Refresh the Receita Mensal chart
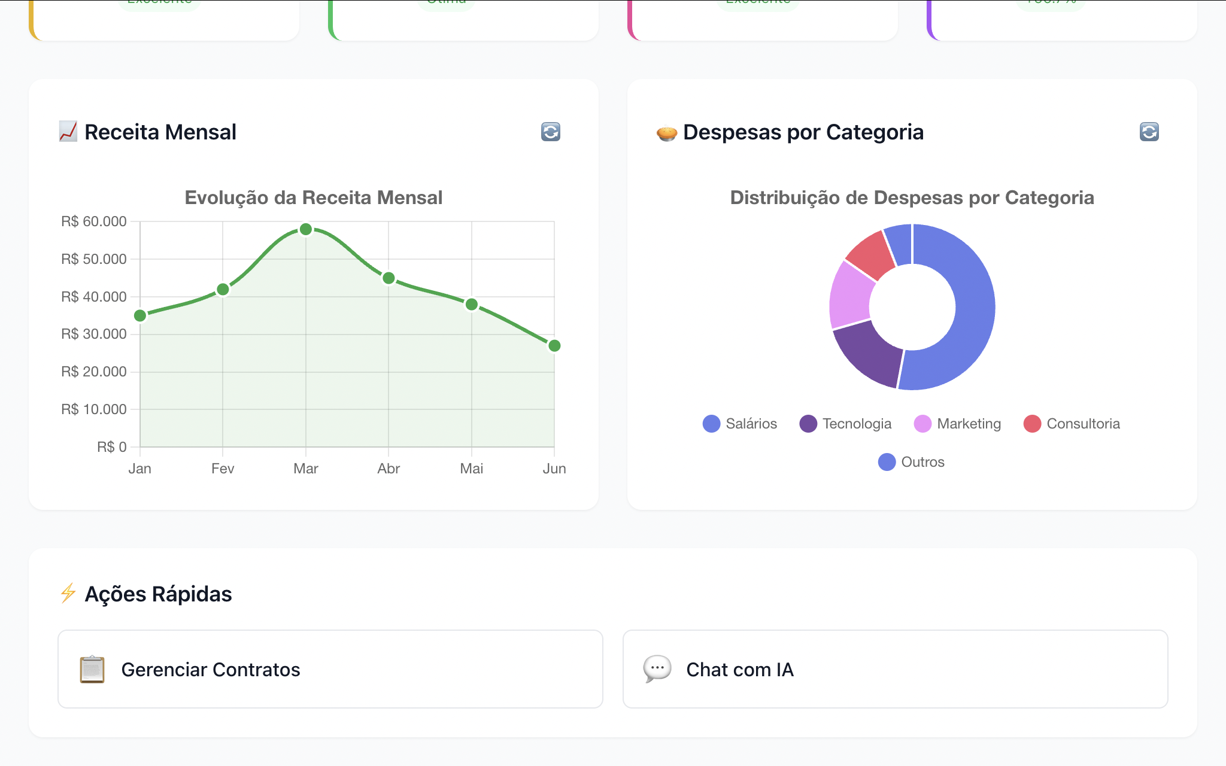Image resolution: width=1226 pixels, height=766 pixels. click(550, 132)
